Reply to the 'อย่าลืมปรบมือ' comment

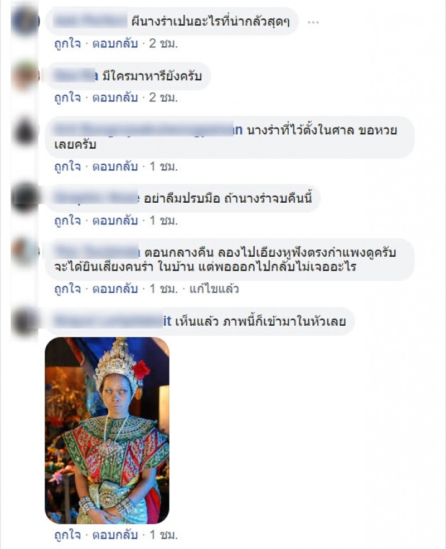coord(115,220)
